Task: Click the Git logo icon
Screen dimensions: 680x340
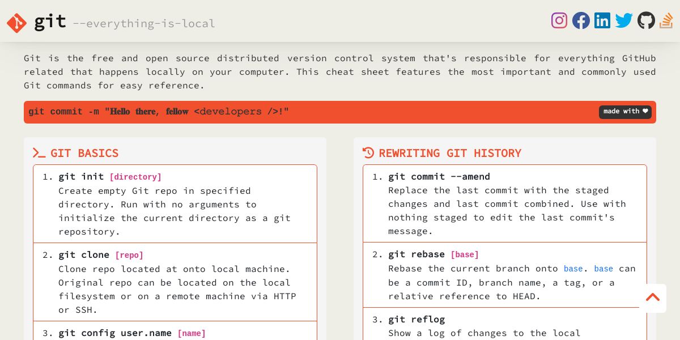Action: click(x=16, y=23)
